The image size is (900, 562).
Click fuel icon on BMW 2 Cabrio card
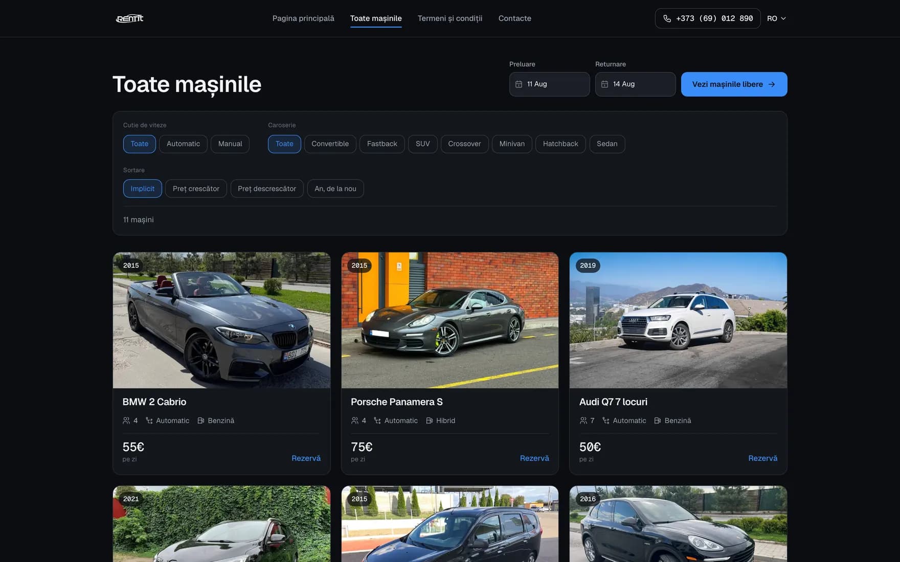coord(201,420)
